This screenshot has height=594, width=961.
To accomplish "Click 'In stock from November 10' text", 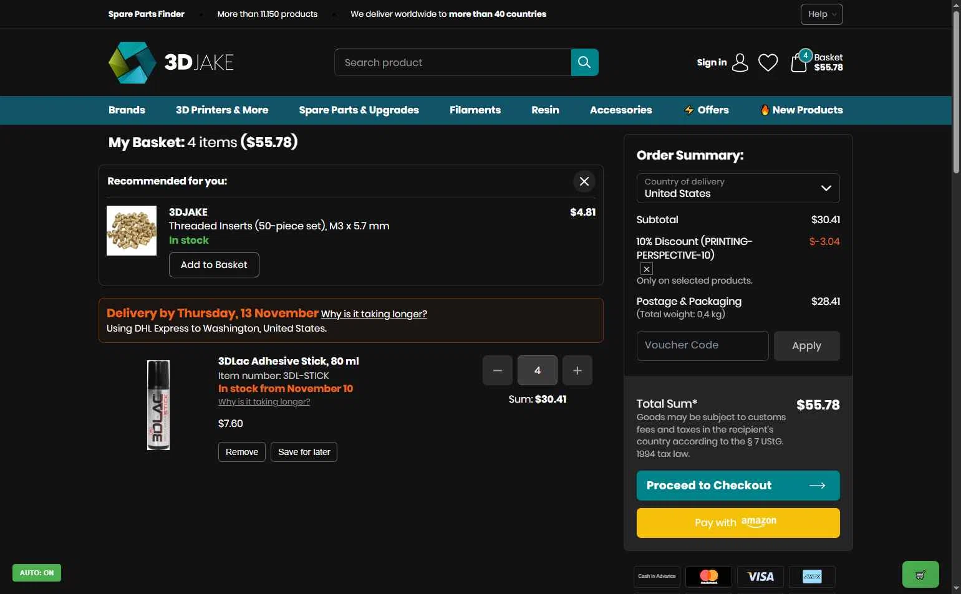I will tap(286, 389).
